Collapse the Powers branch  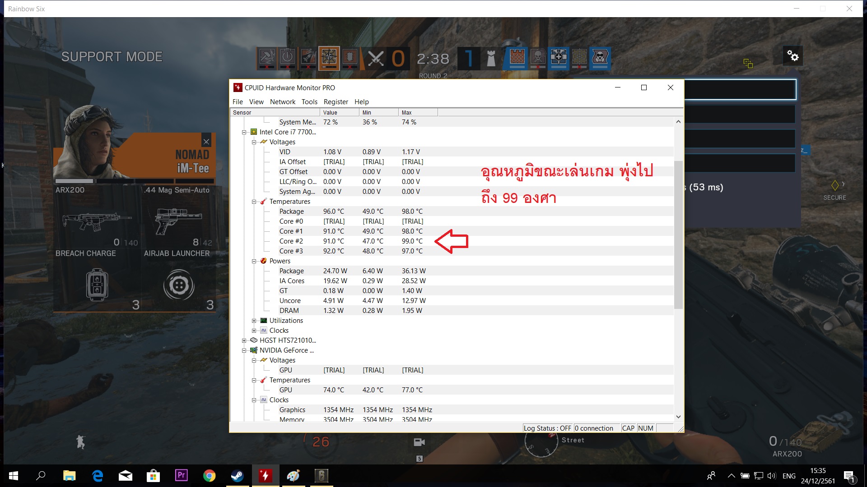(254, 261)
